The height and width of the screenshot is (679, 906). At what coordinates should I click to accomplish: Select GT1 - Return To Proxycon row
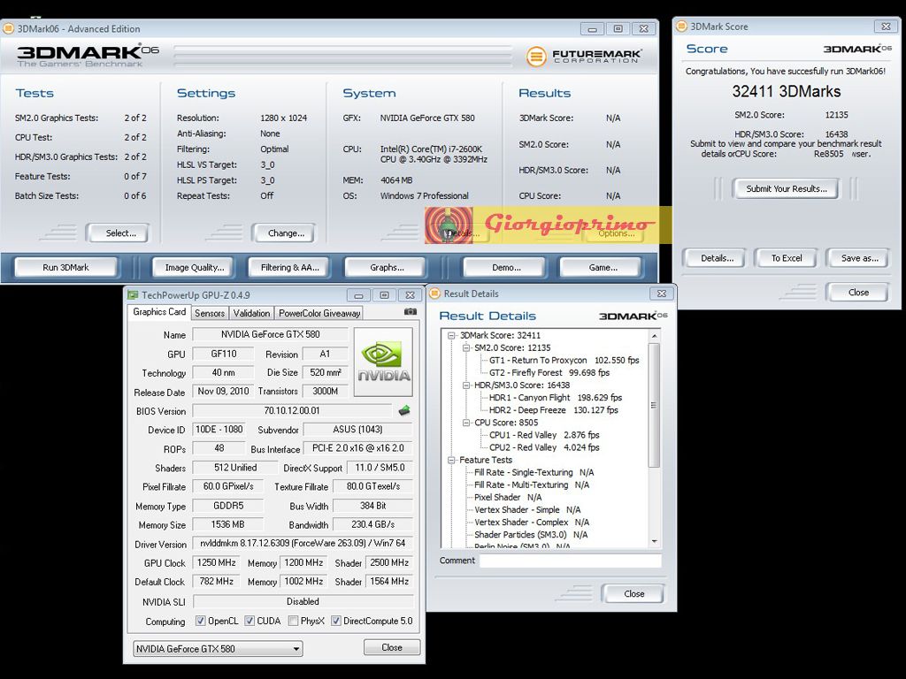(x=564, y=361)
